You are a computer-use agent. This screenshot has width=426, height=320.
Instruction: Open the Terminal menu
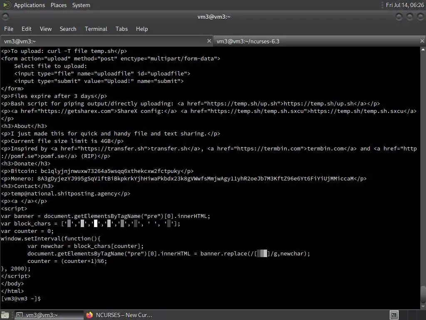[96, 29]
